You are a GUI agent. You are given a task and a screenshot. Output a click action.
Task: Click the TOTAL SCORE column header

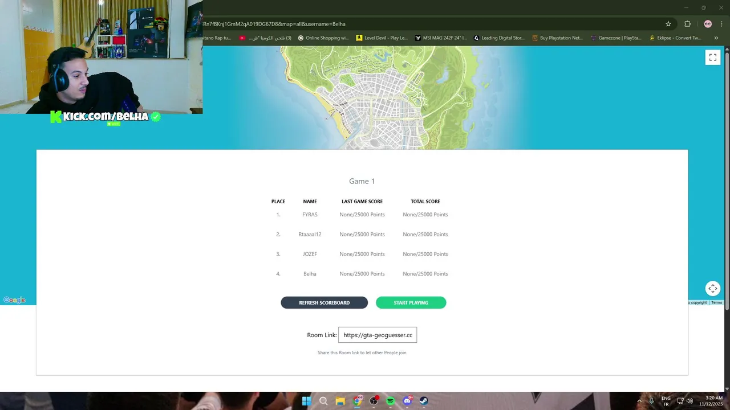425,202
